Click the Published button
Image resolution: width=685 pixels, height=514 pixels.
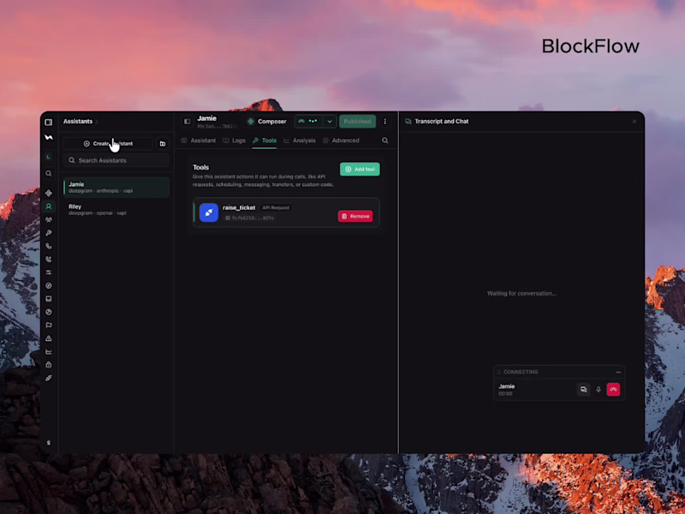pos(357,122)
